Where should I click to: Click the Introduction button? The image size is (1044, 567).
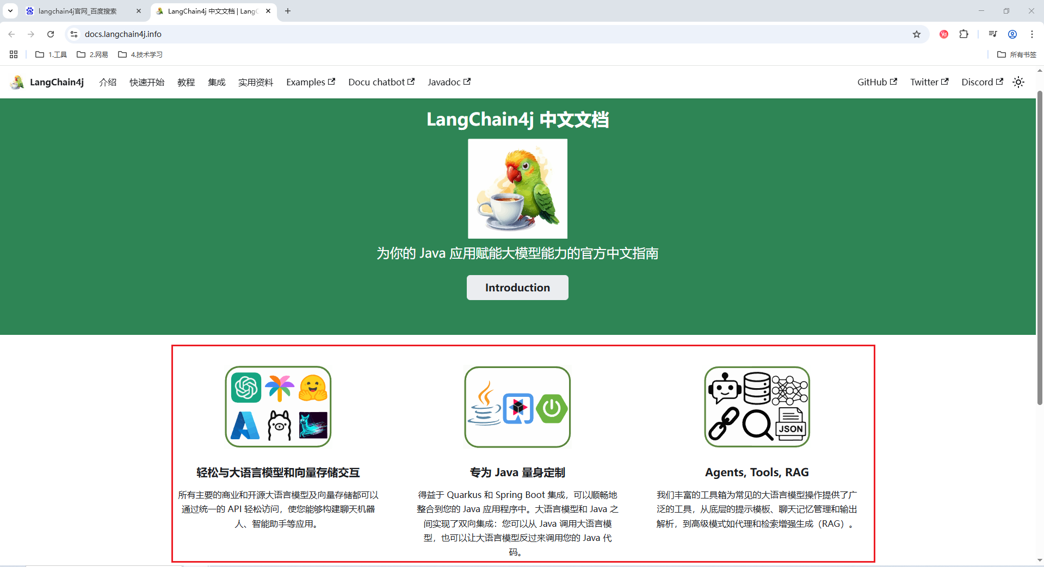[x=517, y=288]
